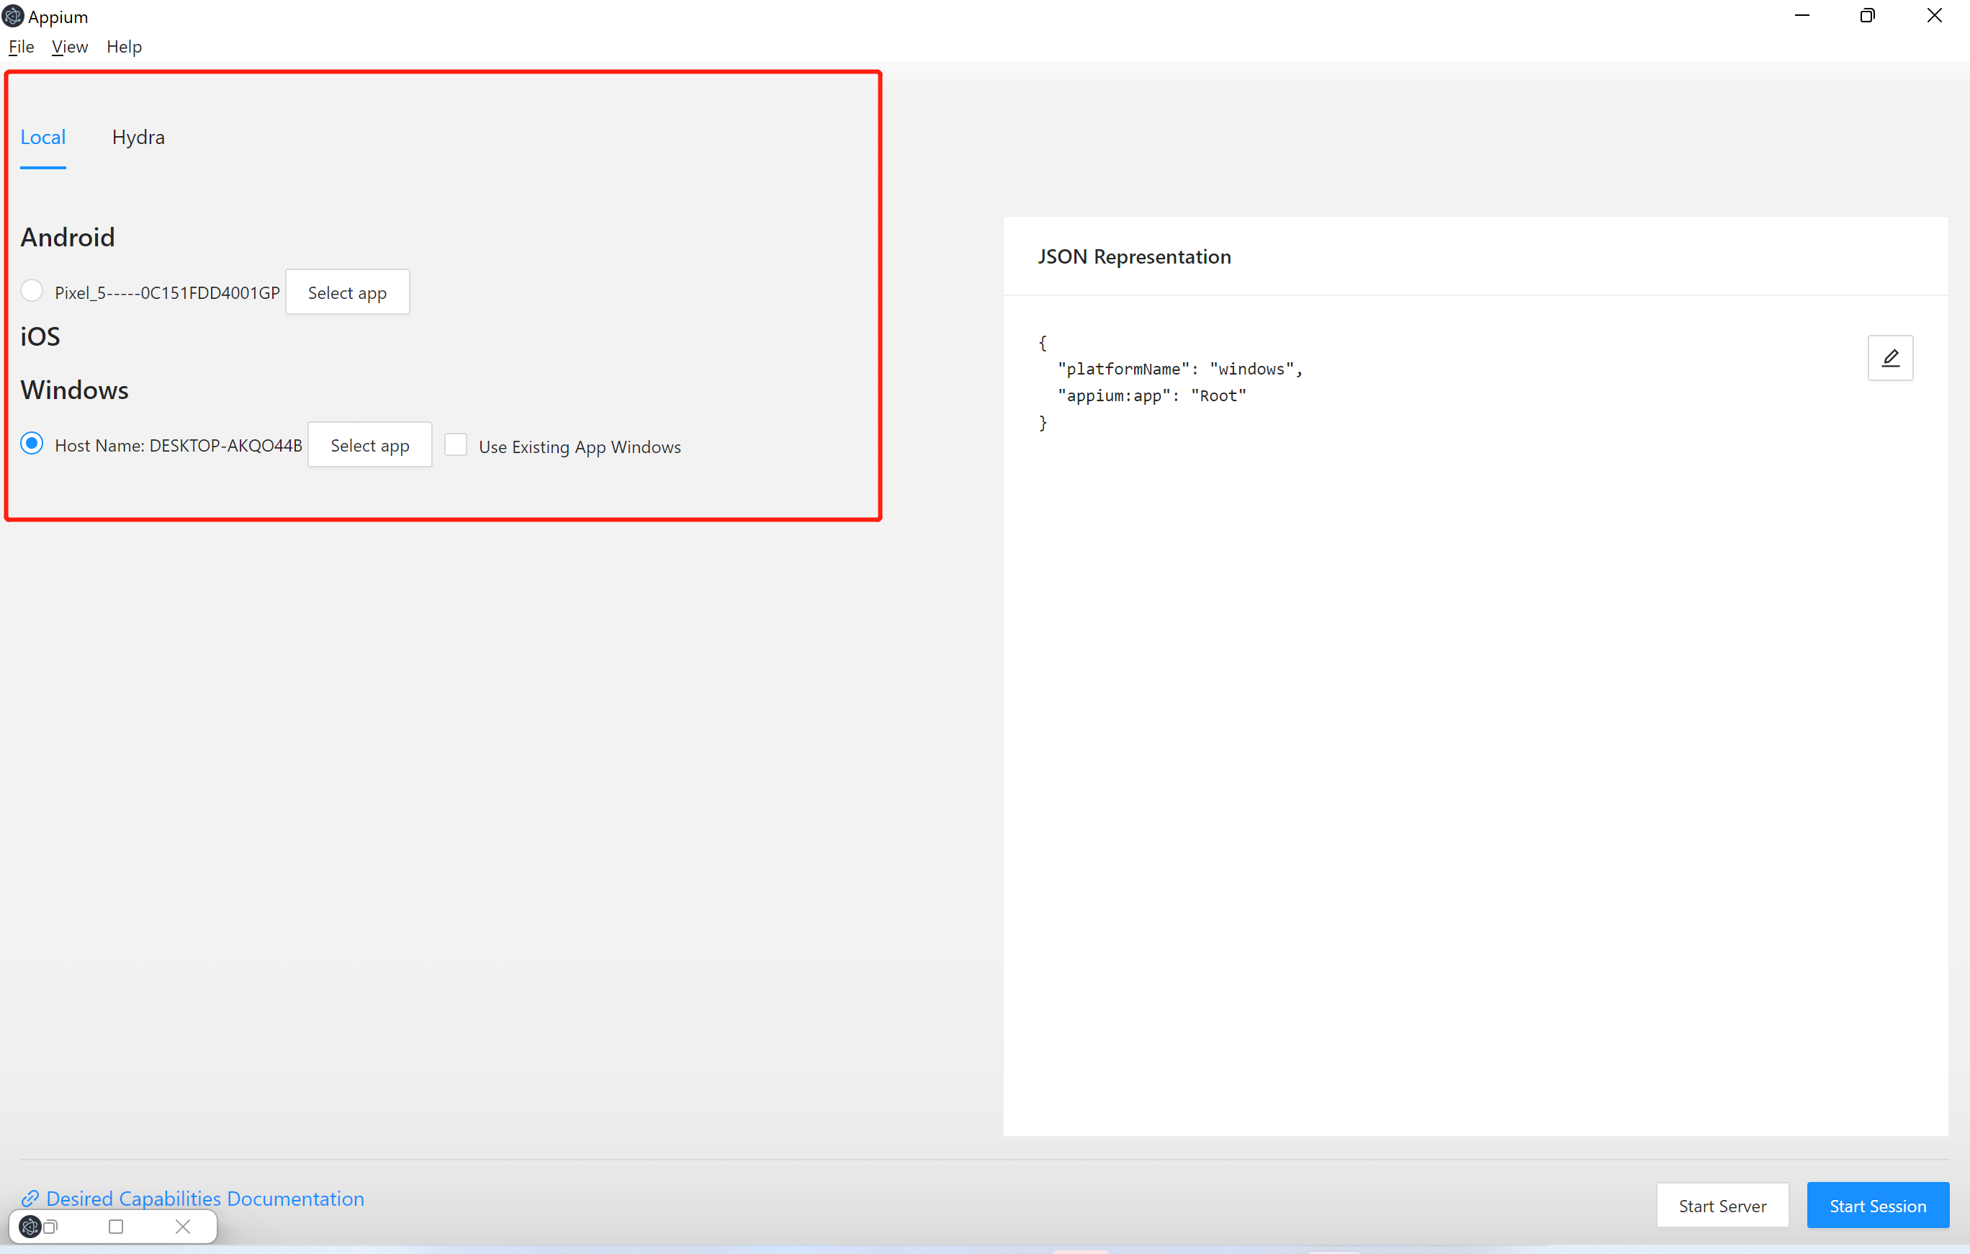Switch to the Local tab

click(x=42, y=137)
